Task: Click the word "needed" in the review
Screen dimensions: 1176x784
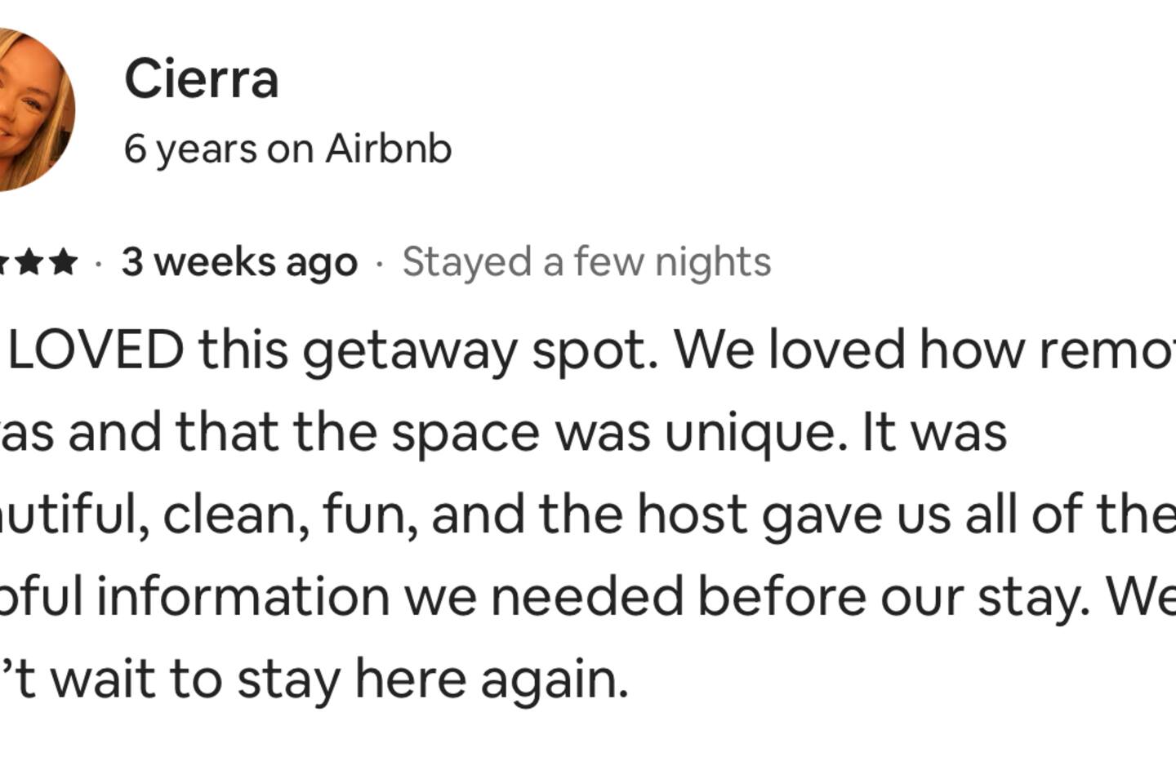Action: (586, 597)
